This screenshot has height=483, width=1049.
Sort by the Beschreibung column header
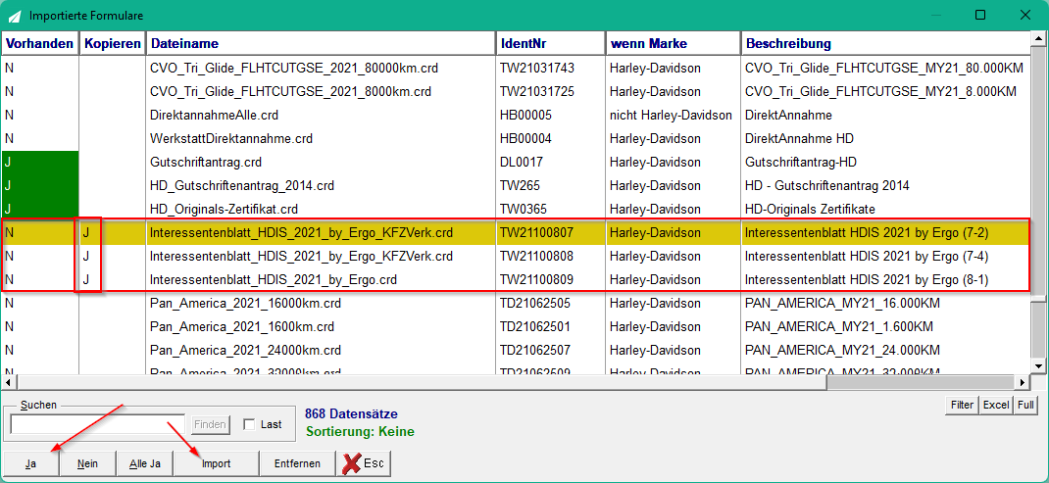click(x=884, y=43)
